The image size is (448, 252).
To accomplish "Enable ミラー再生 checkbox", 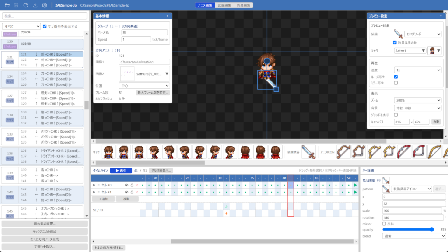I will (395, 83).
